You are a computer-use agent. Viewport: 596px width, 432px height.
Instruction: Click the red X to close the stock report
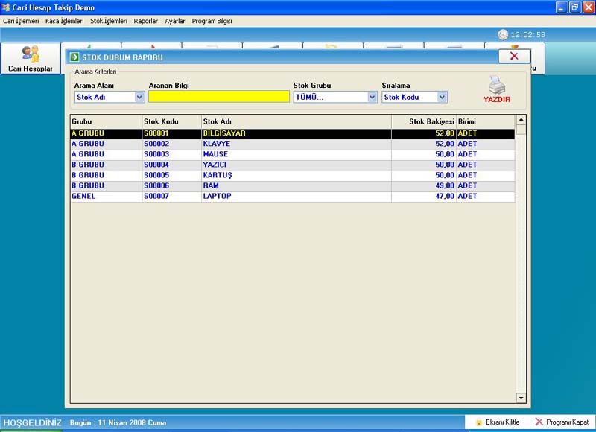tap(514, 56)
